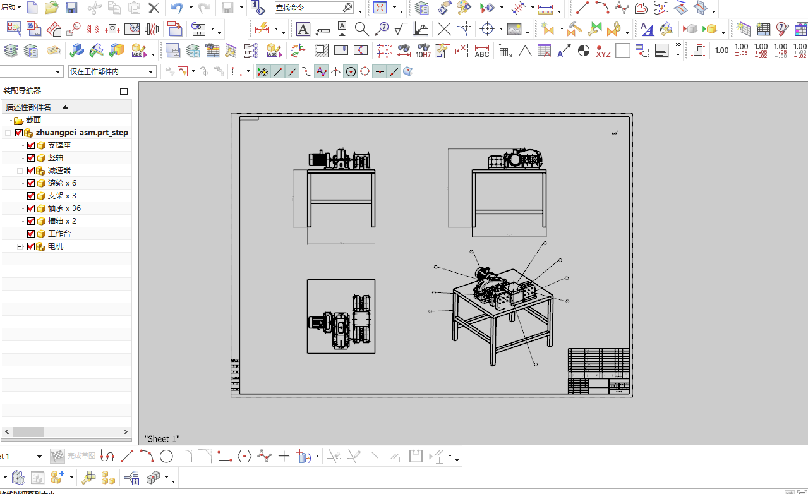Toggle snap to arc center option

350,71
